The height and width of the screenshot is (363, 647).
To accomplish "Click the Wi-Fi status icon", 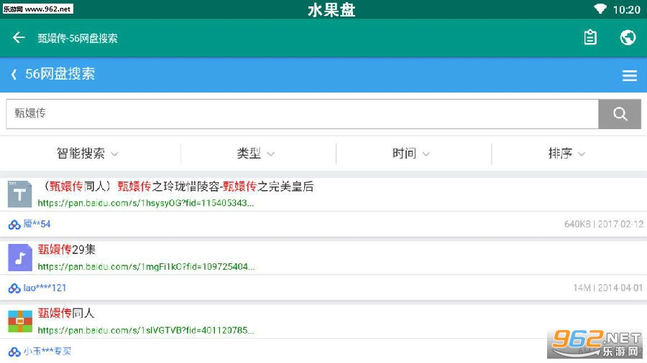I will (x=600, y=9).
